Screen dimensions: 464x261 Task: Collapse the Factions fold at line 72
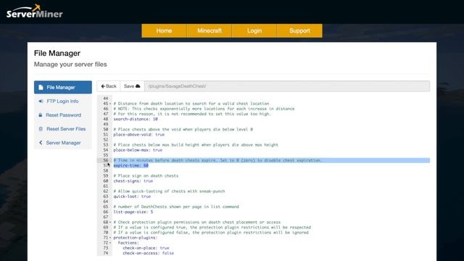click(110, 243)
